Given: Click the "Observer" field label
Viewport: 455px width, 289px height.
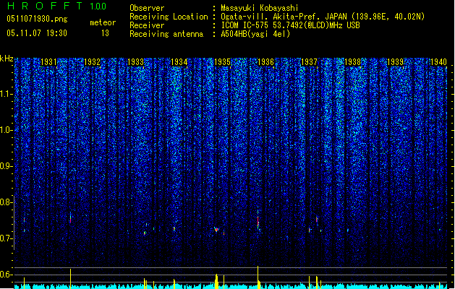Looking at the screenshot, I should coord(147,8).
